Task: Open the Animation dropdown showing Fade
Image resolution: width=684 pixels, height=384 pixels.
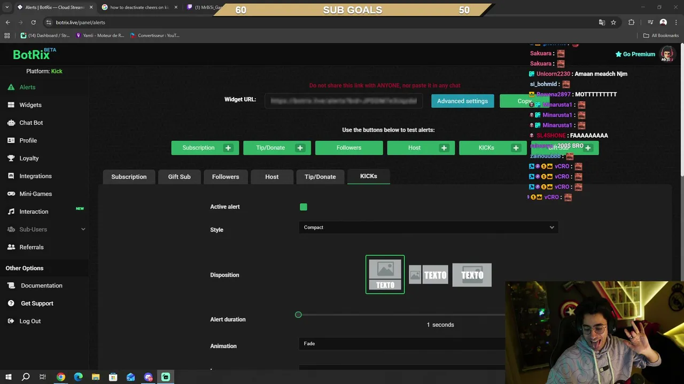Action: click(x=402, y=343)
